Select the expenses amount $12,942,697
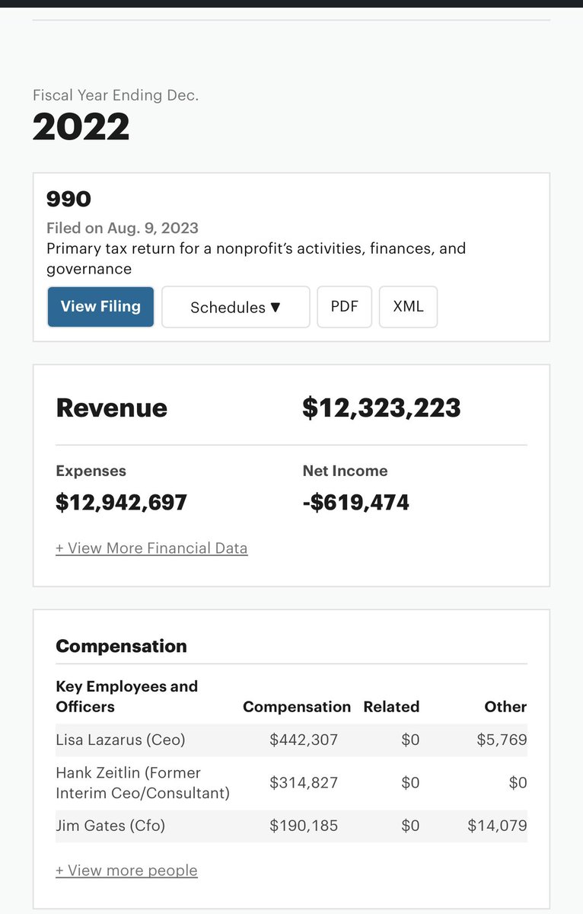This screenshot has height=914, width=583. click(121, 503)
